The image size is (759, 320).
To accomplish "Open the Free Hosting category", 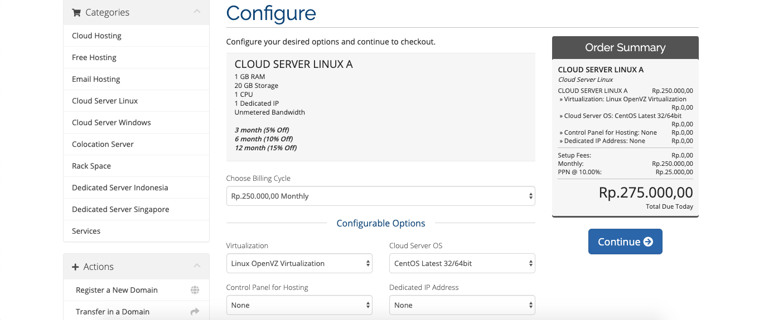I will pos(137,57).
